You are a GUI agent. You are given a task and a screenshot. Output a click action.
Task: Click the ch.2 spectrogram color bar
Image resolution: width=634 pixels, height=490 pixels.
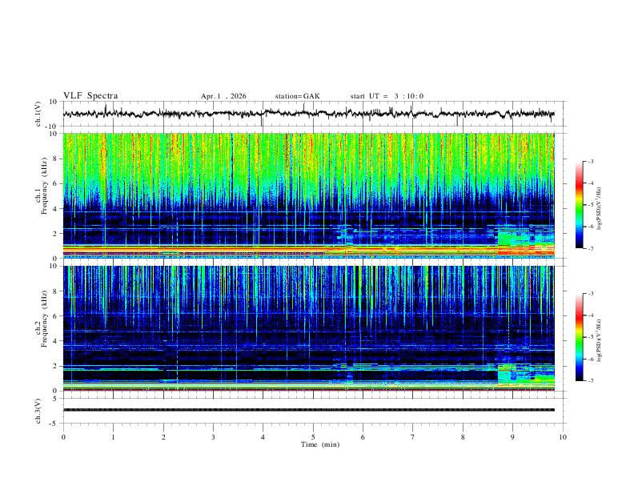[580, 337]
